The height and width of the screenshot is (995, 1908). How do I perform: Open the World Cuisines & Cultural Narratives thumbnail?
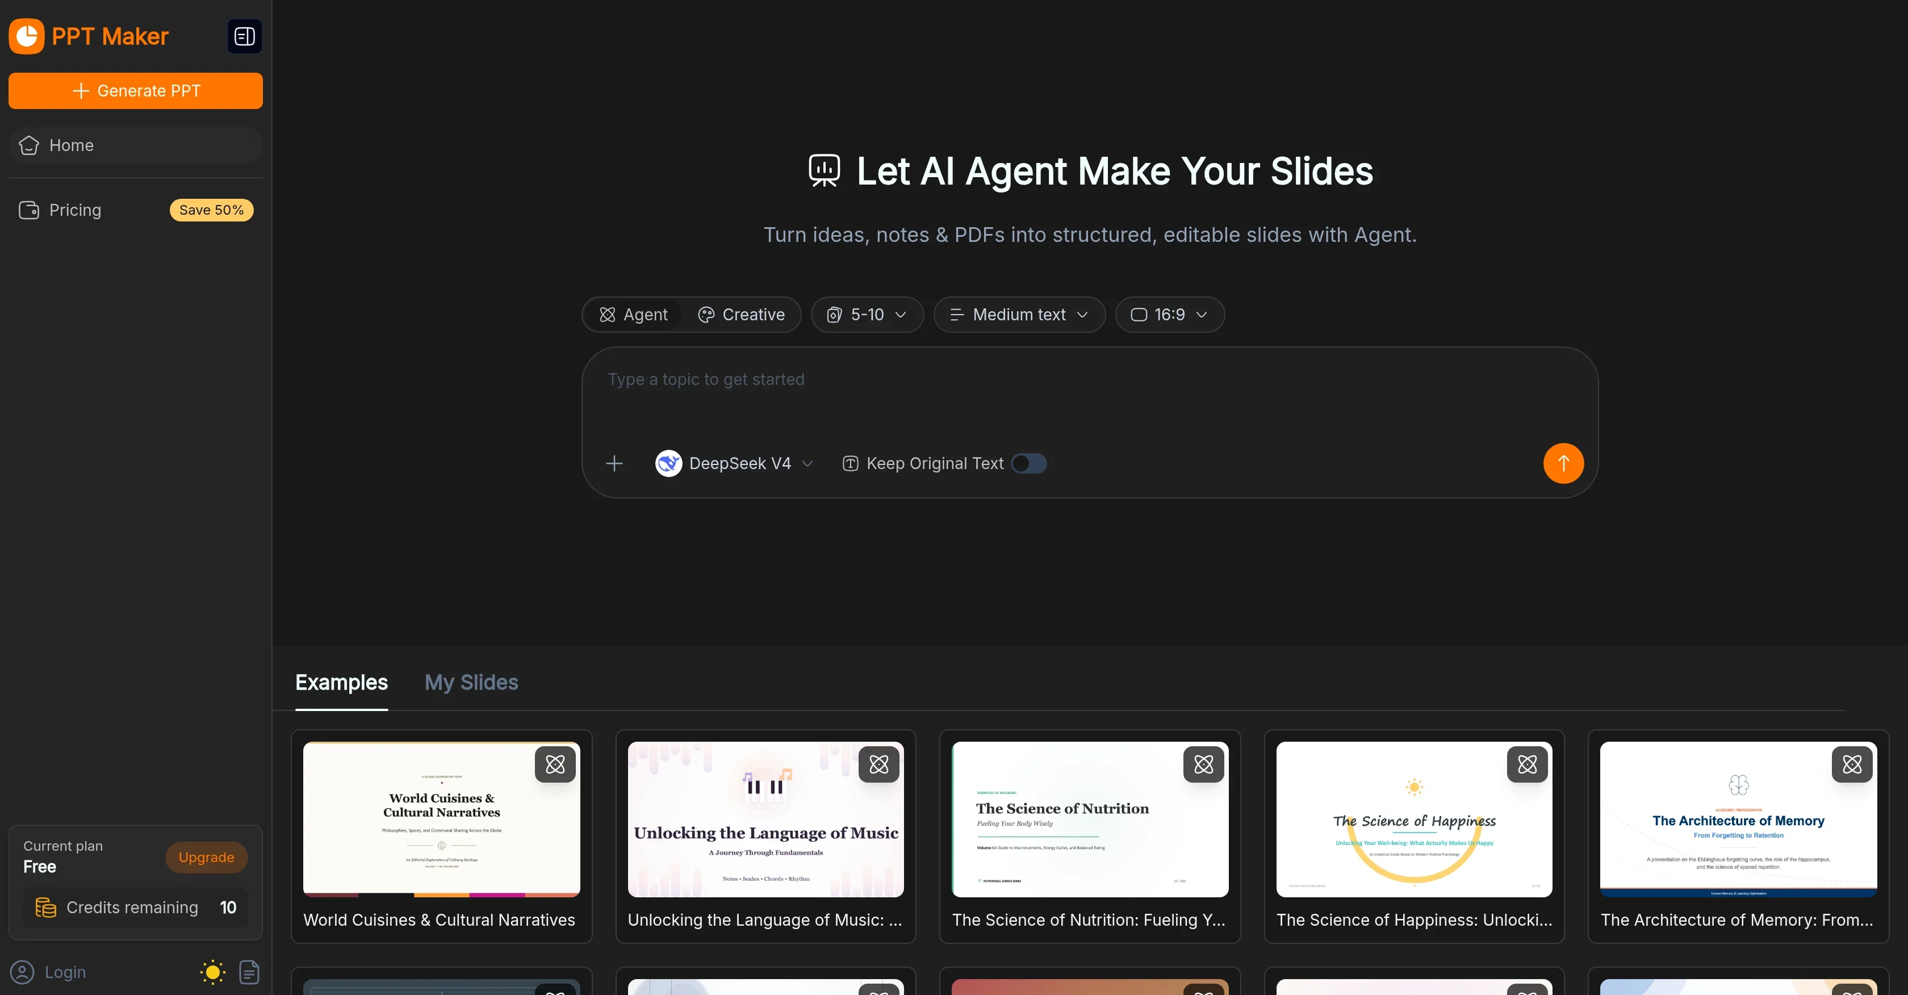pyautogui.click(x=441, y=820)
